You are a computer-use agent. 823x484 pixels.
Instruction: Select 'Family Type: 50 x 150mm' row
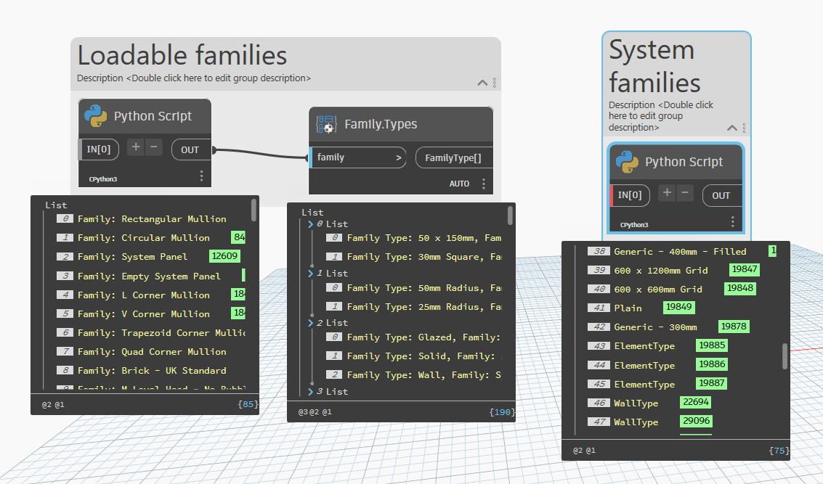click(x=424, y=237)
